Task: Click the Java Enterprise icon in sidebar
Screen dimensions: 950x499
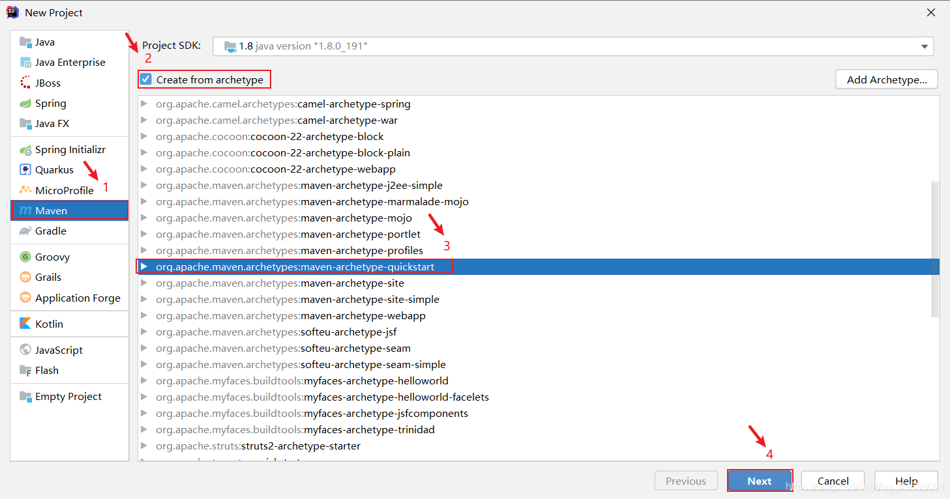Action: [x=25, y=63]
